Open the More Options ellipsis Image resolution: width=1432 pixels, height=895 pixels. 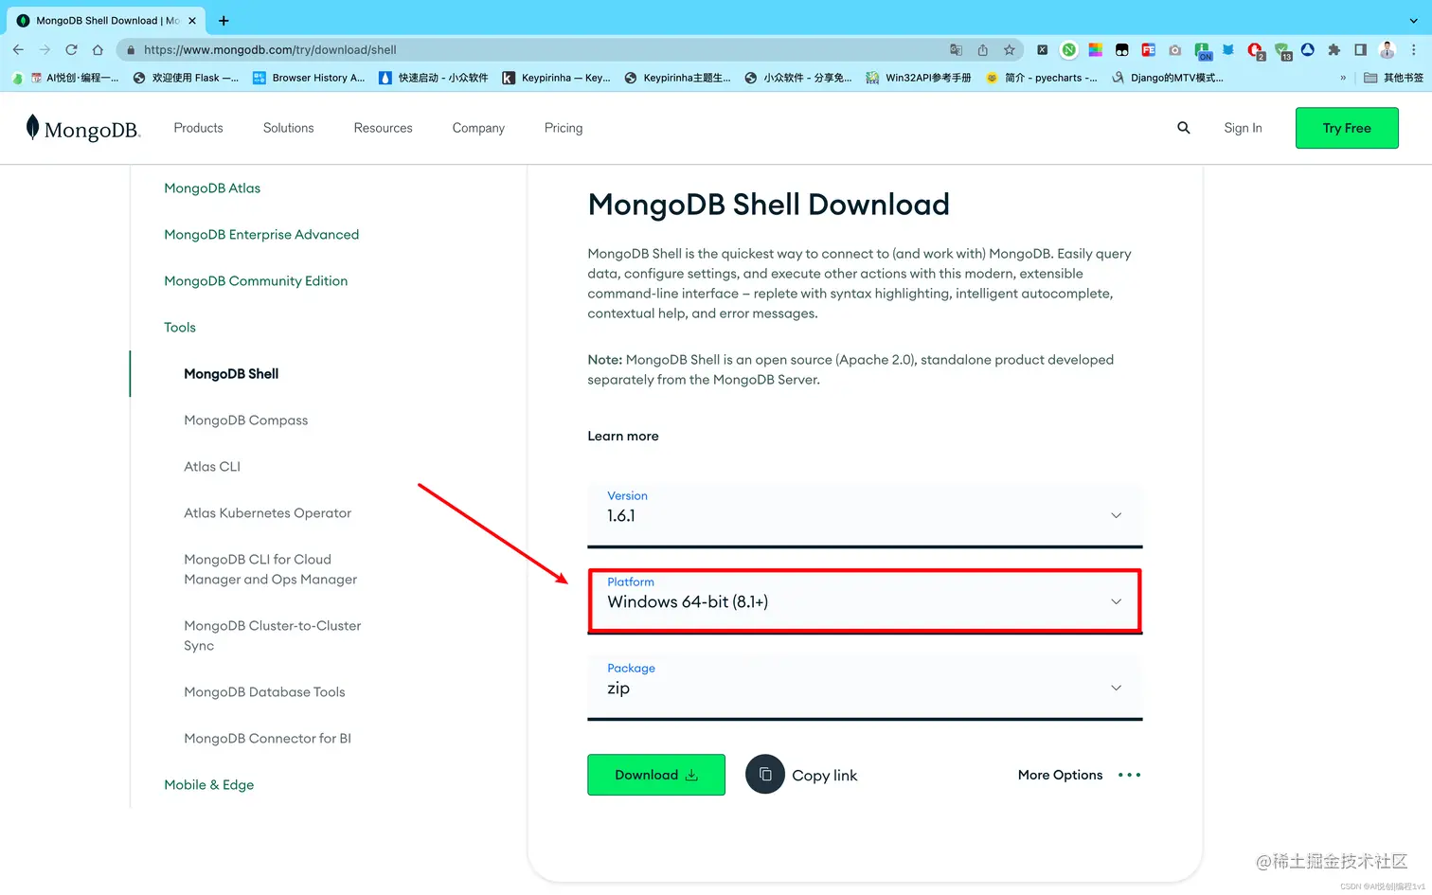1129,775
